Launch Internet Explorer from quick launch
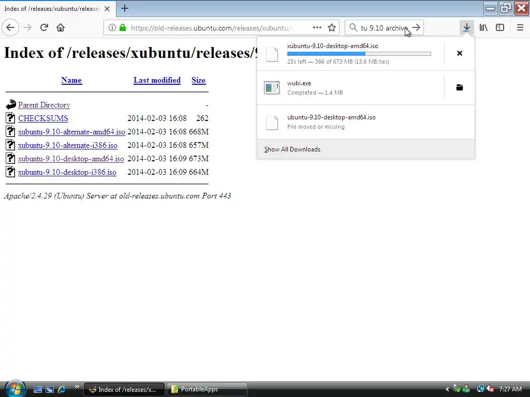This screenshot has width=530, height=397. (x=62, y=389)
